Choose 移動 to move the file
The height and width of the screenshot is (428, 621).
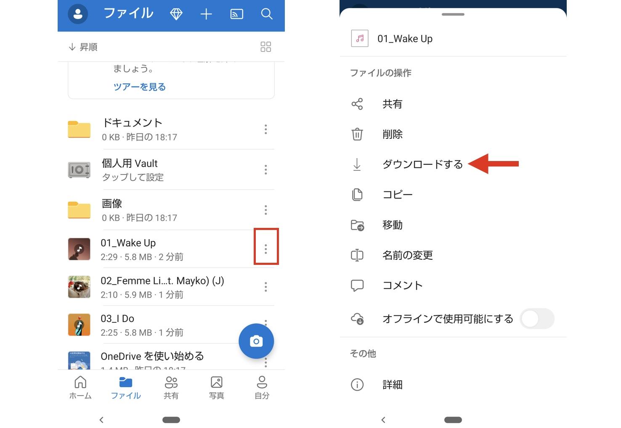(453, 225)
